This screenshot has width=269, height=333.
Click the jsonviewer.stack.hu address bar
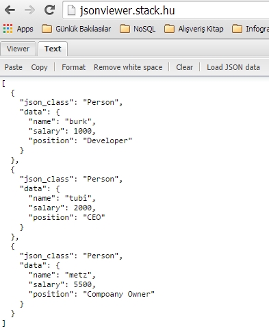tap(166, 10)
